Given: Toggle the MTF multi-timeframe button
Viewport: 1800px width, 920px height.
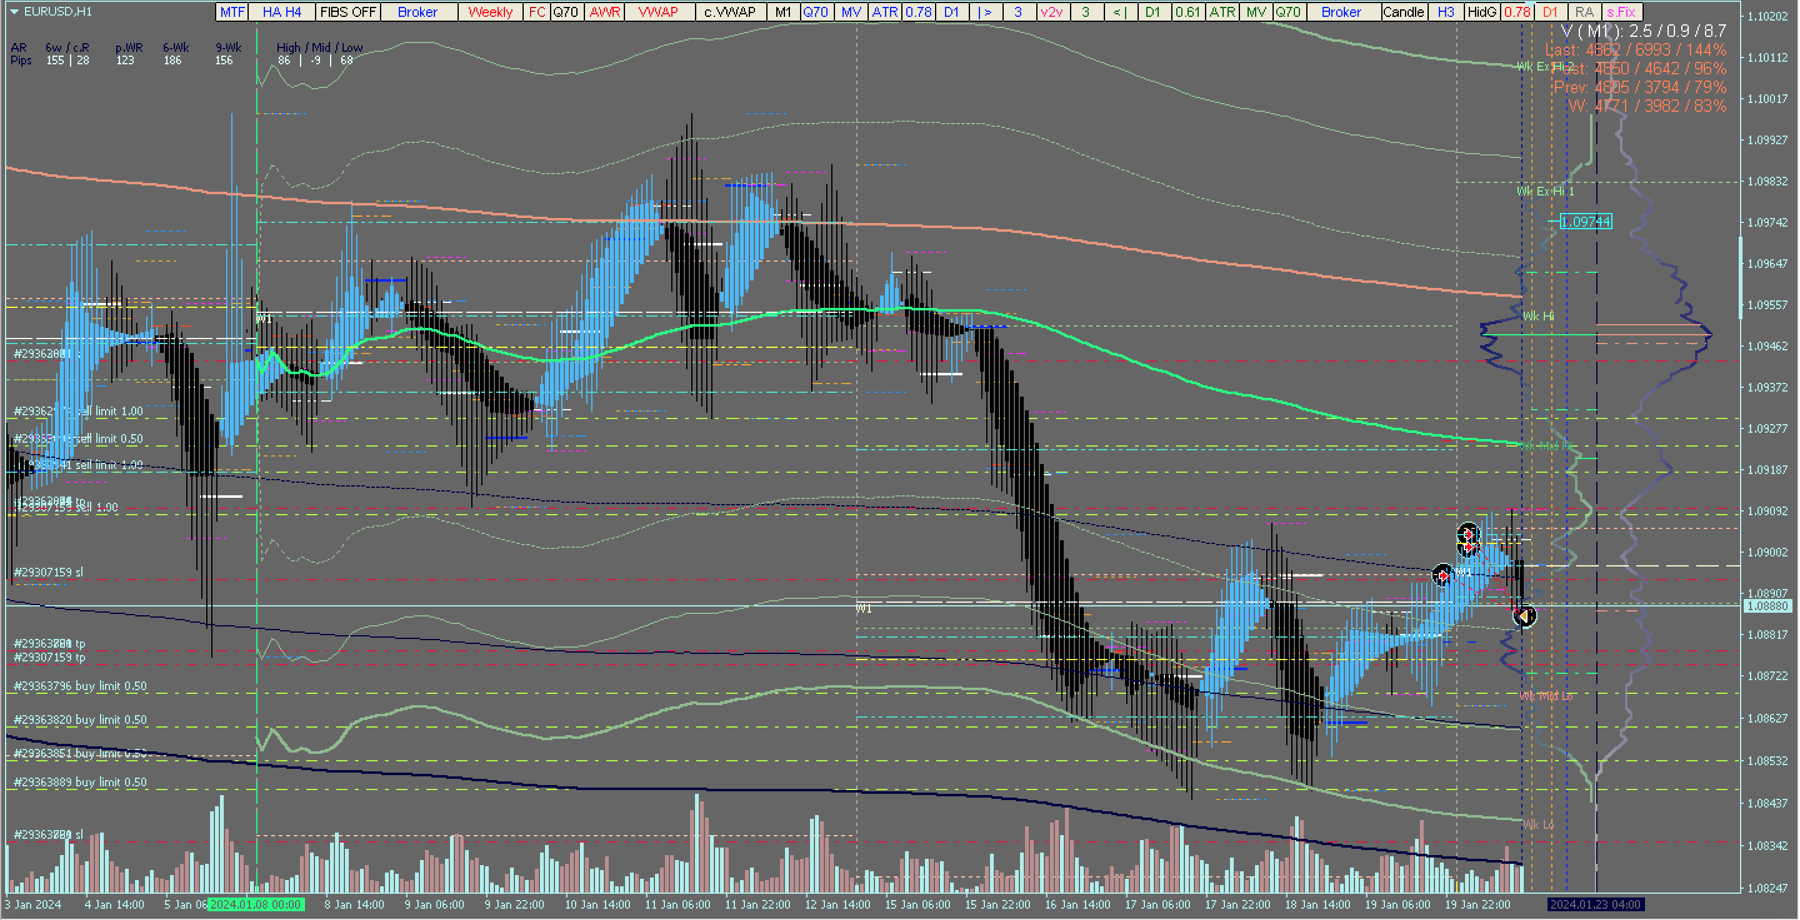Looking at the screenshot, I should [x=232, y=12].
